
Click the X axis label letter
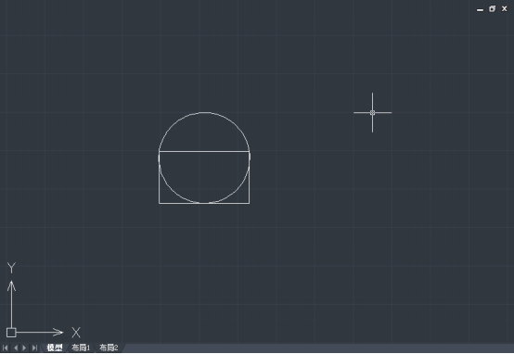click(76, 333)
